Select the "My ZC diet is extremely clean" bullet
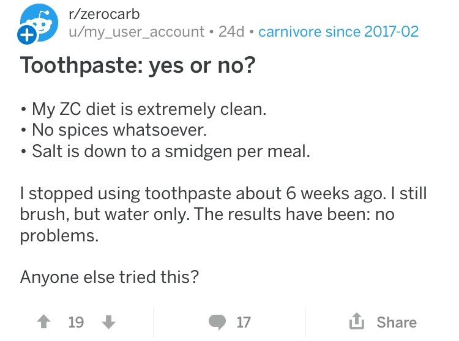 [x=149, y=109]
